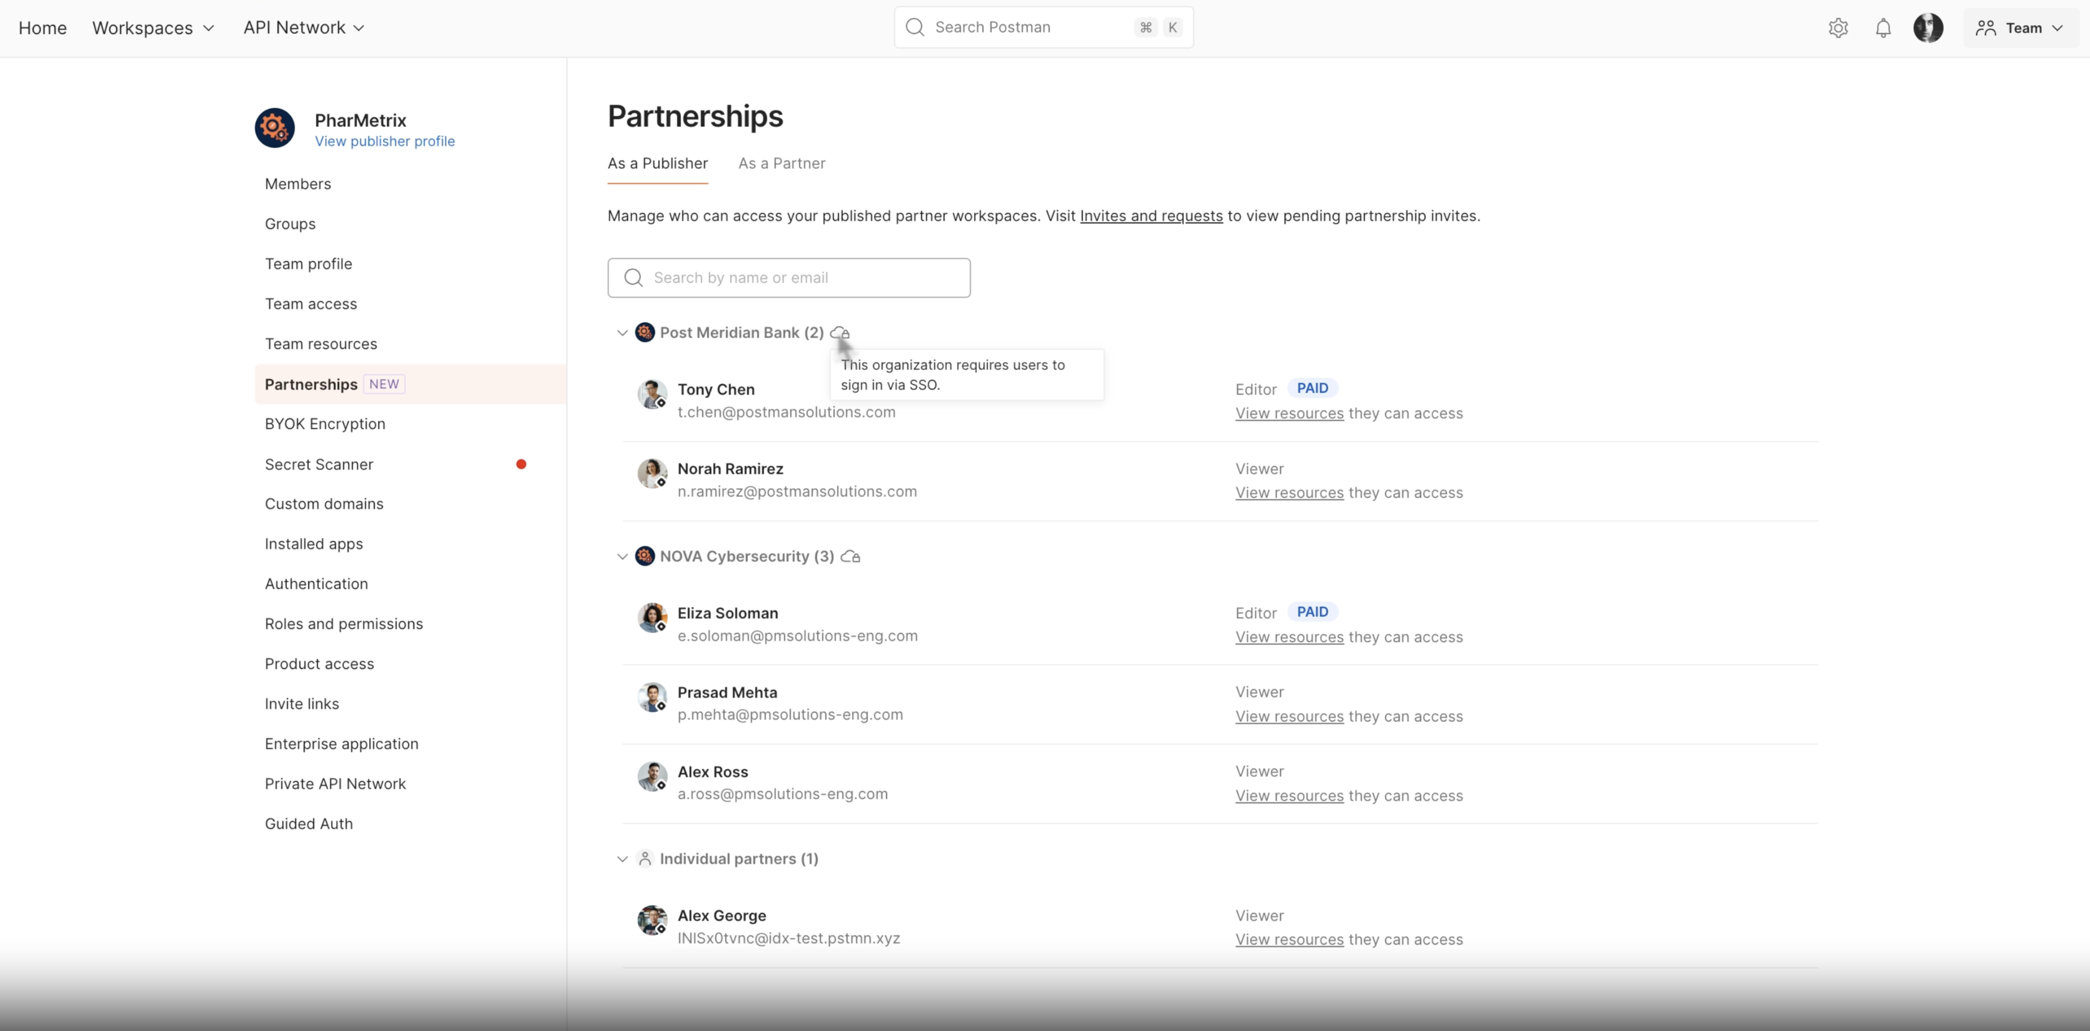Viewport: 2090px width, 1031px height.
Task: Click the NEW badge on Partnerships
Action: point(384,383)
